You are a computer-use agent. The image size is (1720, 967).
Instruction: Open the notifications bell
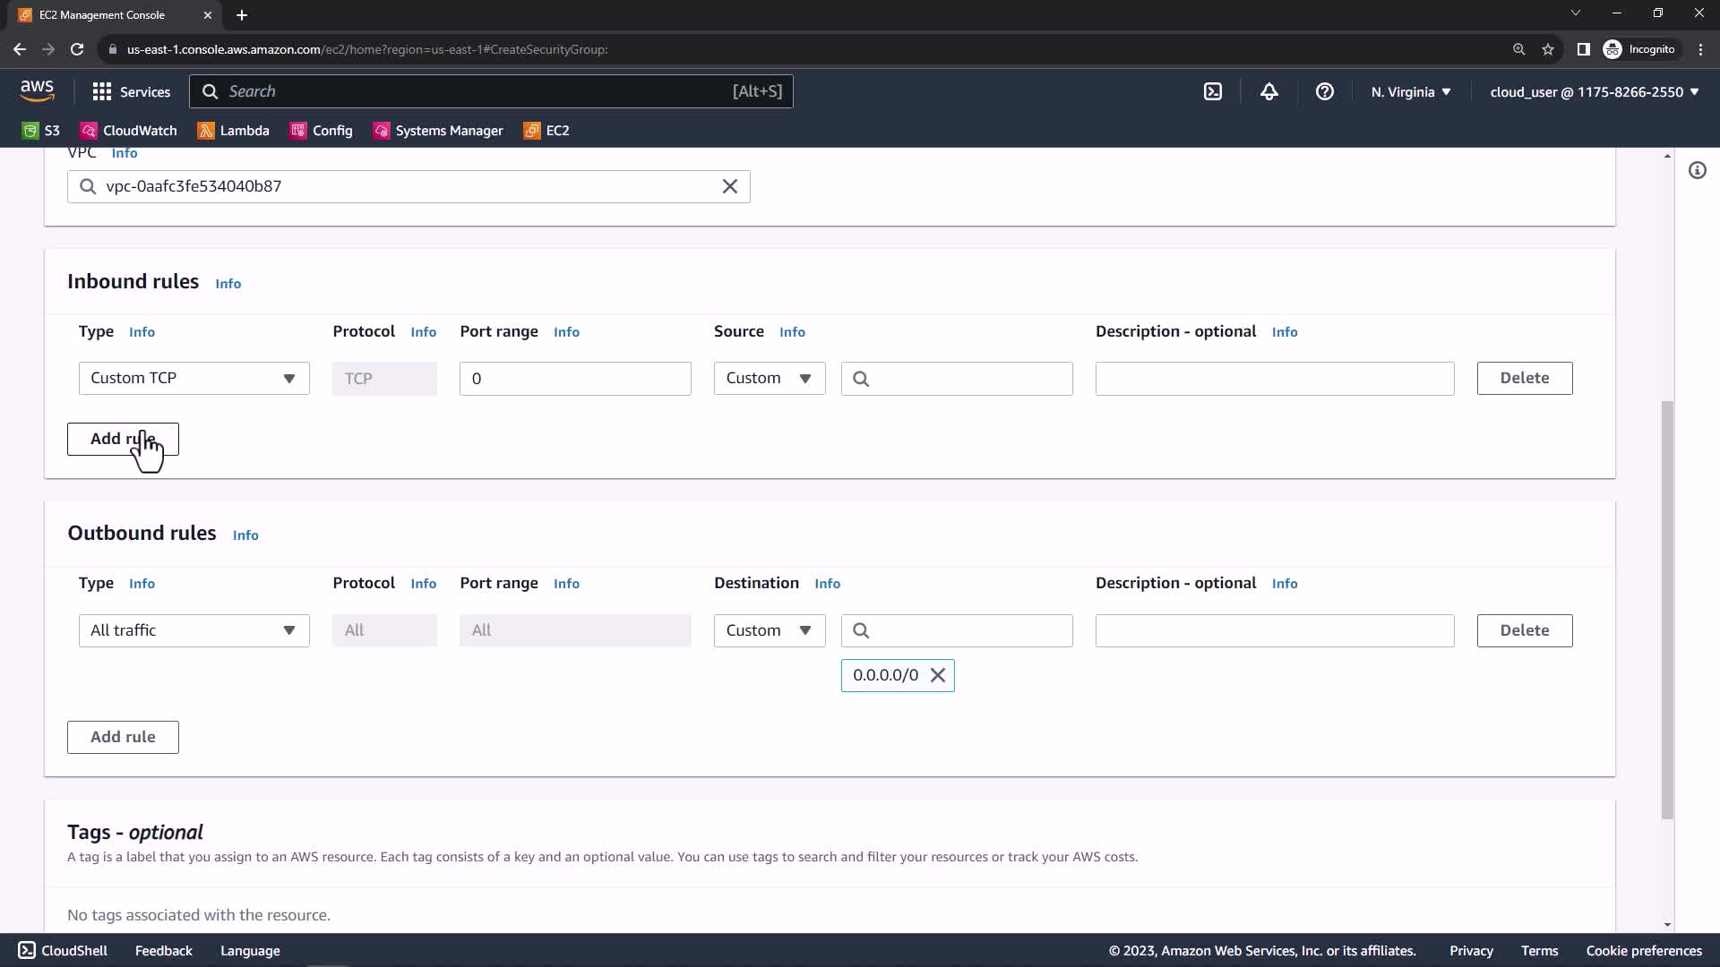[x=1268, y=91]
